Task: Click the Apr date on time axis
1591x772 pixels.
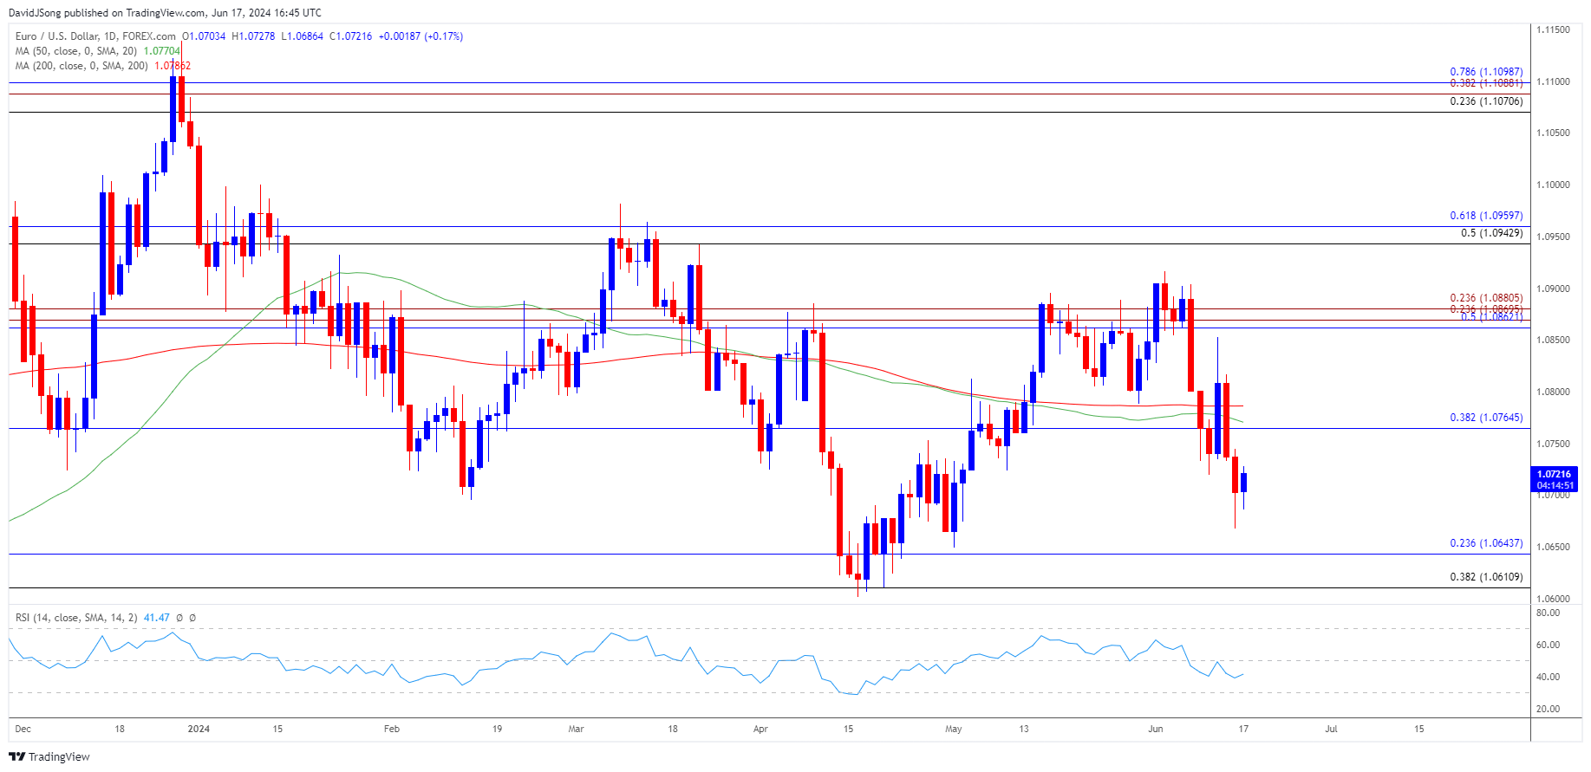Action: (x=760, y=729)
